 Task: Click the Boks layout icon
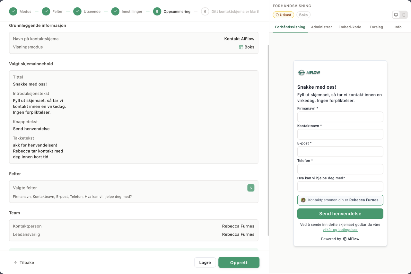tap(241, 47)
